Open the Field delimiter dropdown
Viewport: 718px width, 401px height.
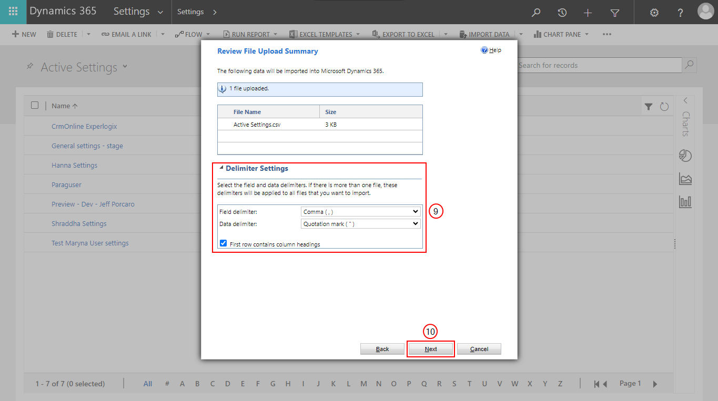pos(361,211)
